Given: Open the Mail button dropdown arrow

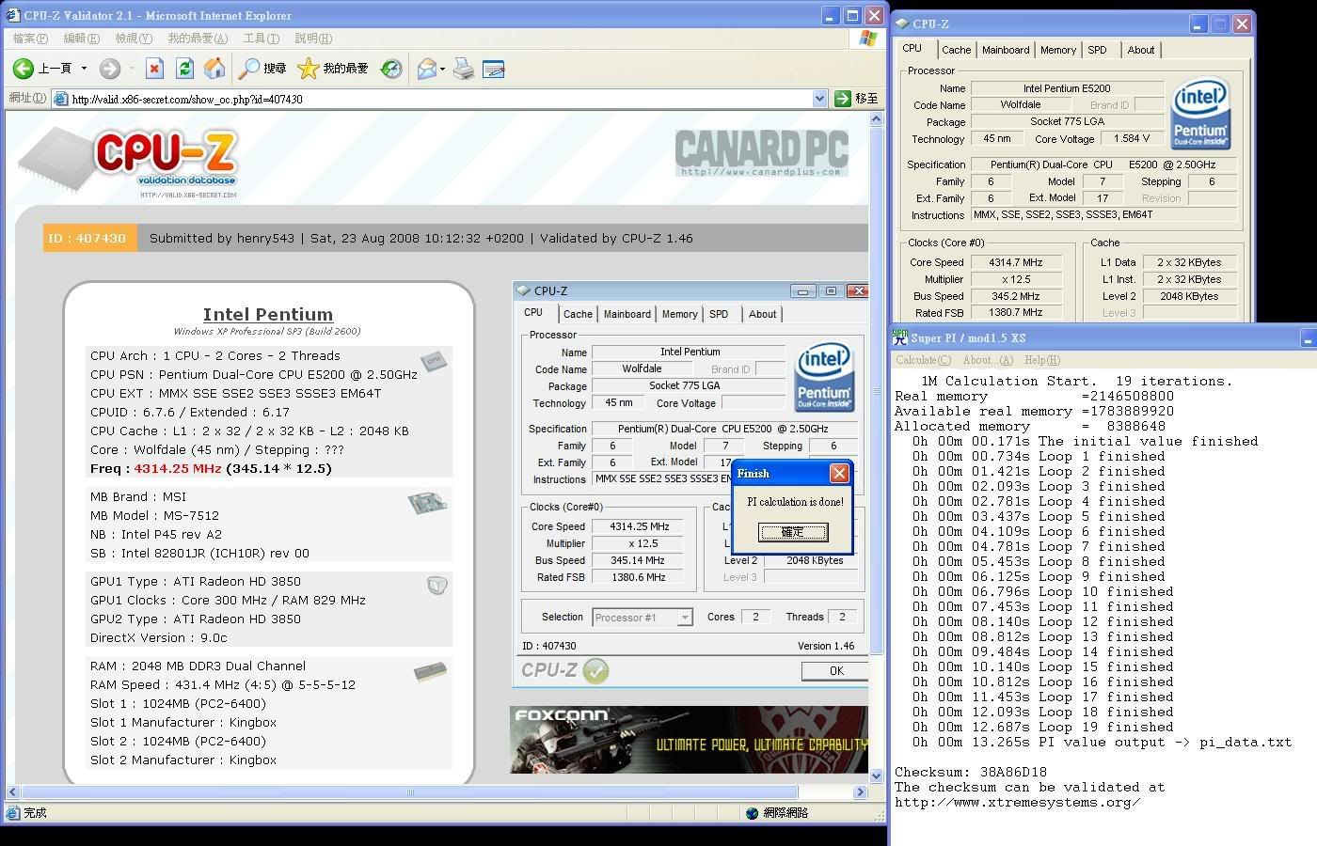Looking at the screenshot, I should [x=441, y=69].
